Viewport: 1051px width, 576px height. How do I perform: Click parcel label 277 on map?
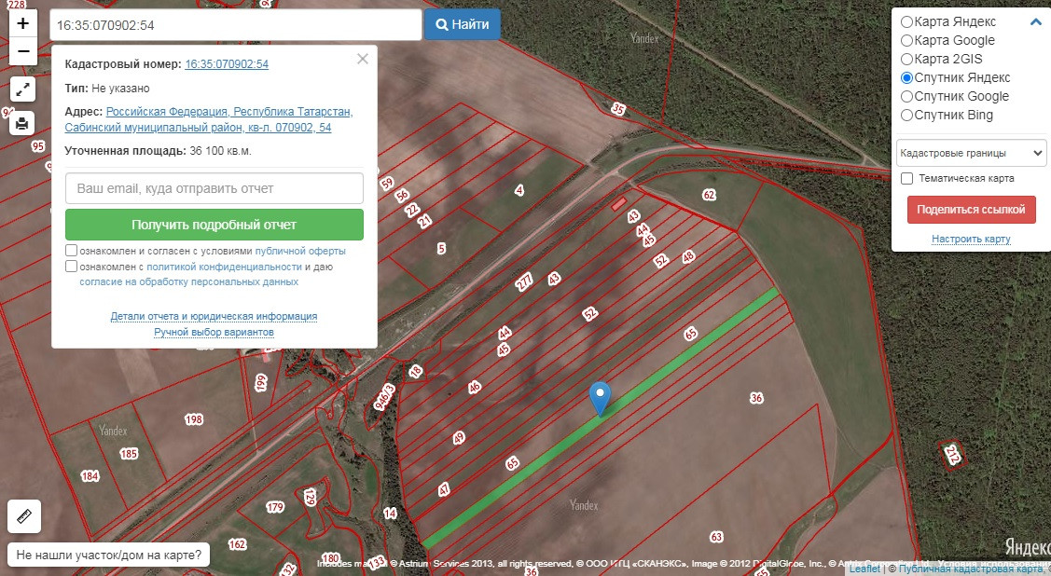[x=524, y=282]
